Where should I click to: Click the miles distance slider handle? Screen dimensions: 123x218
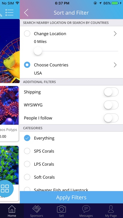coord(38,51)
